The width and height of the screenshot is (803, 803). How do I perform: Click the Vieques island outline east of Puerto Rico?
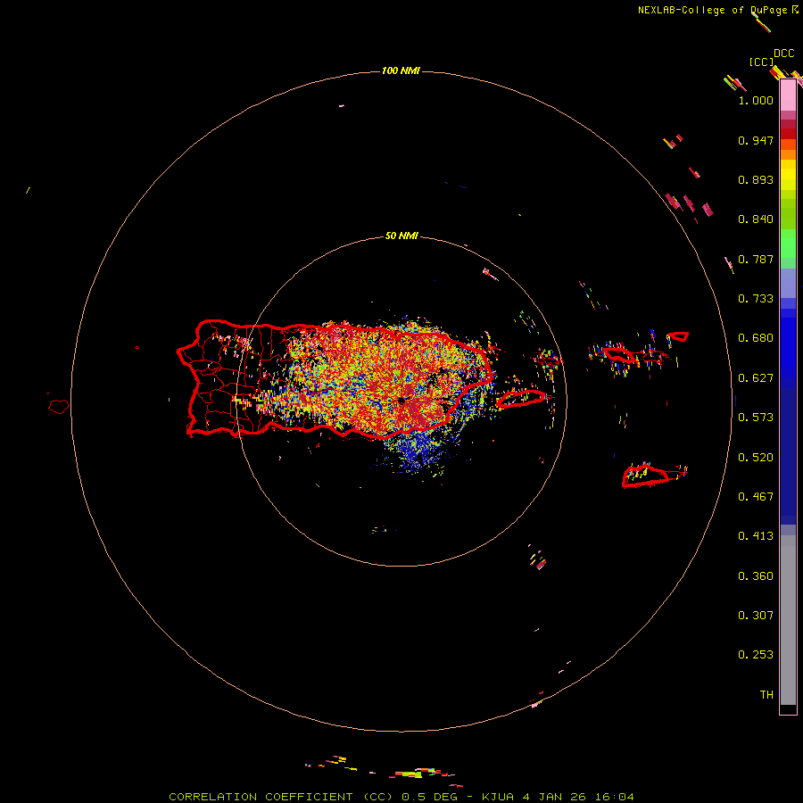[521, 399]
